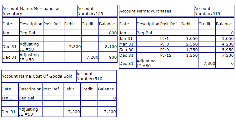This screenshot has height=120, width=236.
Task: Select the Account Number:515 header cell
Action: click(x=214, y=11)
